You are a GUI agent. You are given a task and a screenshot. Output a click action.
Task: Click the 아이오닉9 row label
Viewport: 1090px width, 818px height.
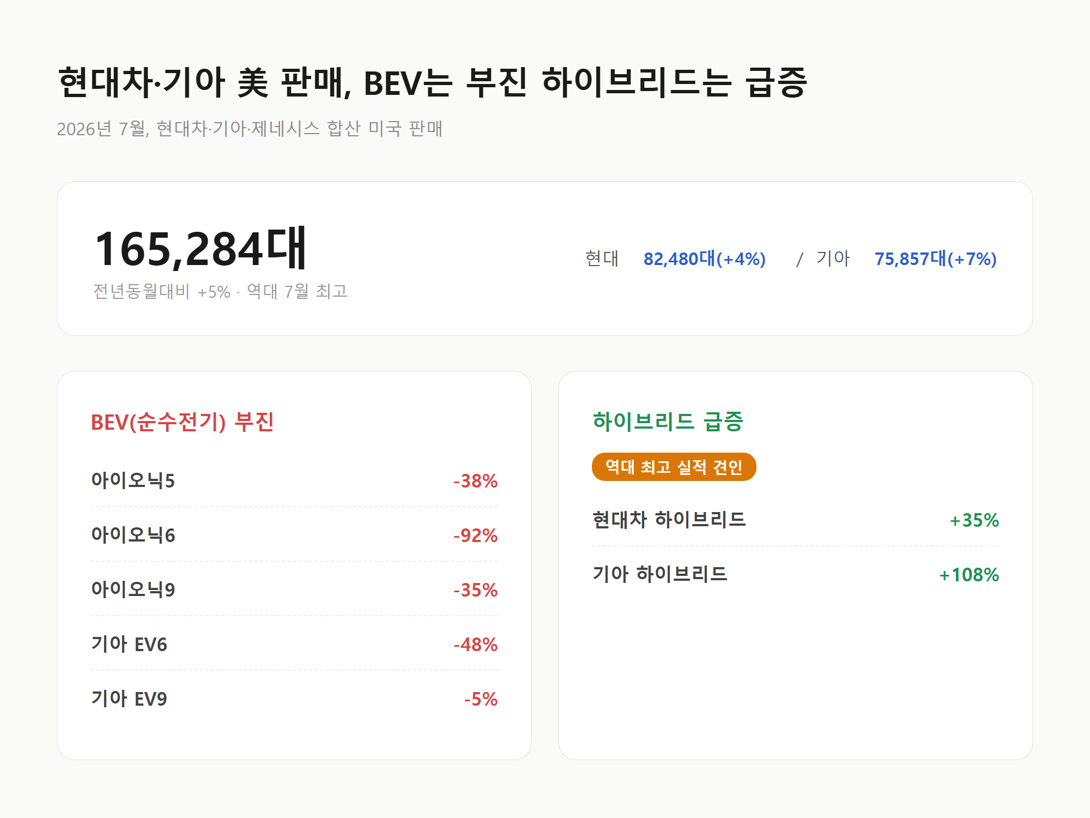coord(133,590)
